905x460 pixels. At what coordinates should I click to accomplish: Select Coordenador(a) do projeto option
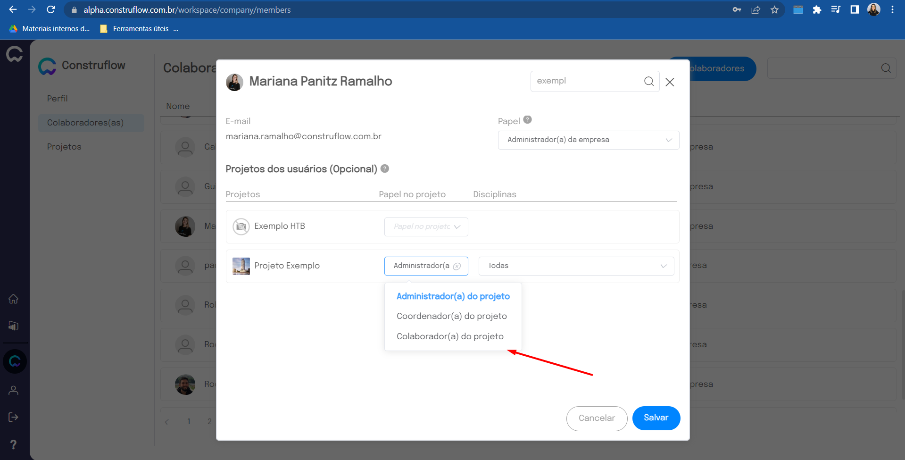pos(451,316)
